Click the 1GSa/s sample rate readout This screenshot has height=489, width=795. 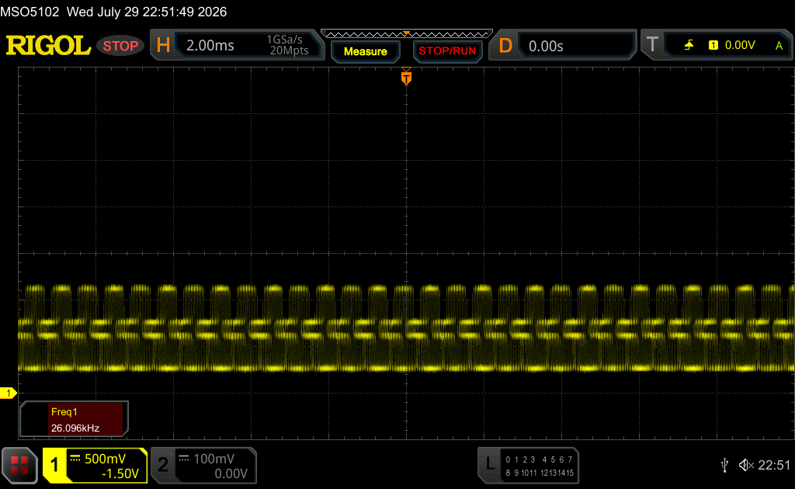click(284, 40)
